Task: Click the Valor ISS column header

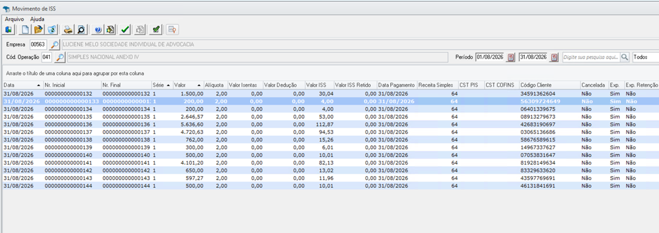Action: point(319,85)
